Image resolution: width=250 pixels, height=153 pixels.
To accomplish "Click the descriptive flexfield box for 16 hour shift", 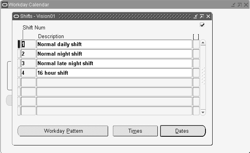I will 196,73.
